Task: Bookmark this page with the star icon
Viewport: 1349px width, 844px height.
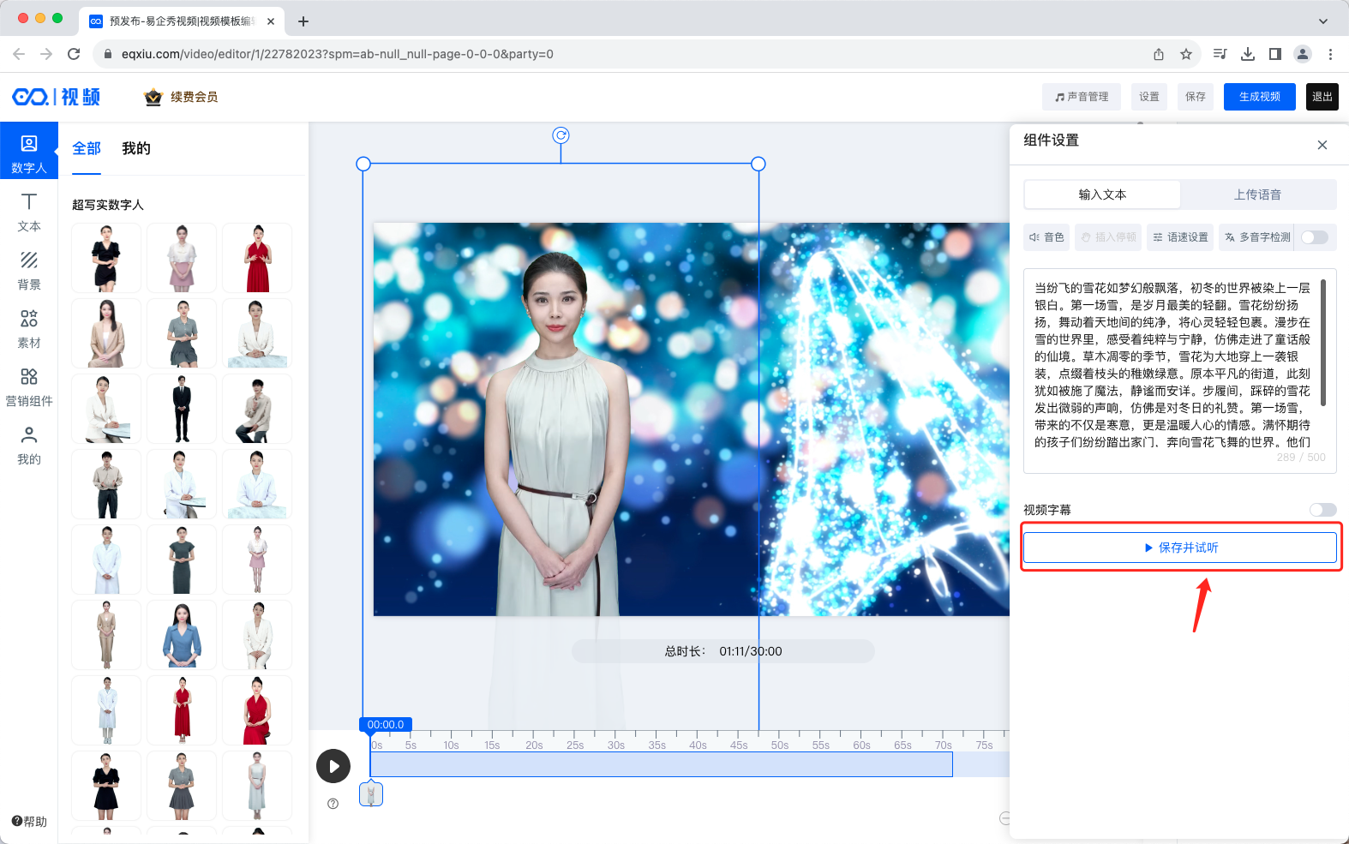Action: point(1186,54)
